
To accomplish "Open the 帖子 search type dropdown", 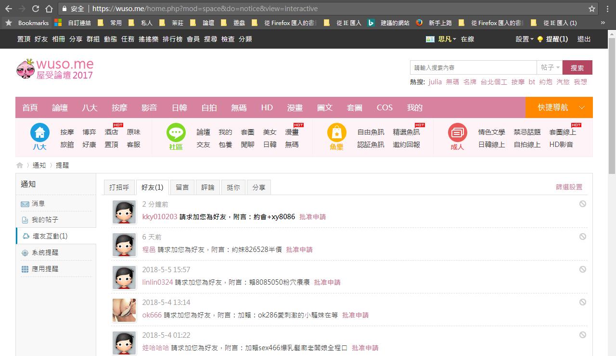I will 550,68.
